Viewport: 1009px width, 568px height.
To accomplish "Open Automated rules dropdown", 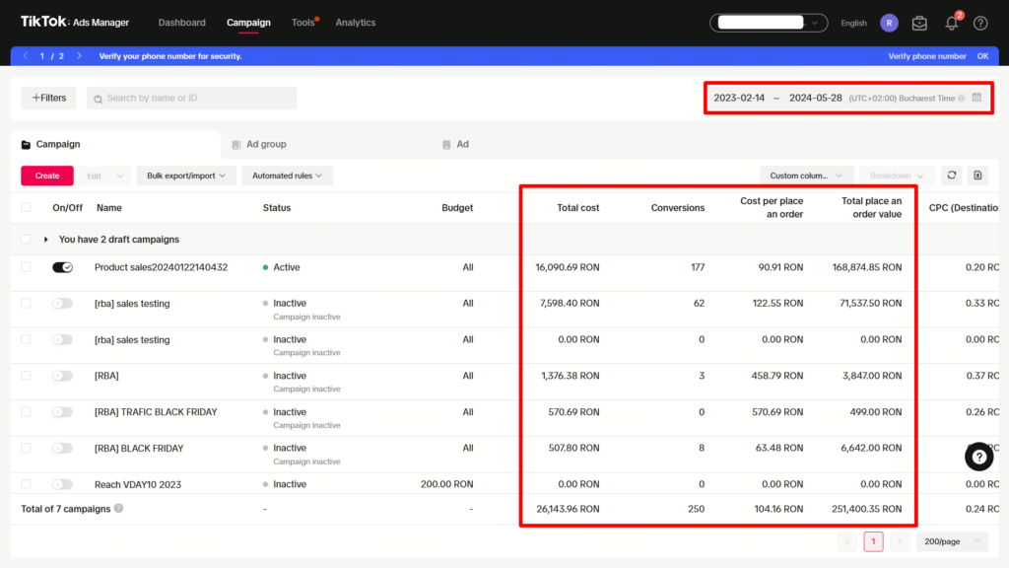I will click(287, 176).
